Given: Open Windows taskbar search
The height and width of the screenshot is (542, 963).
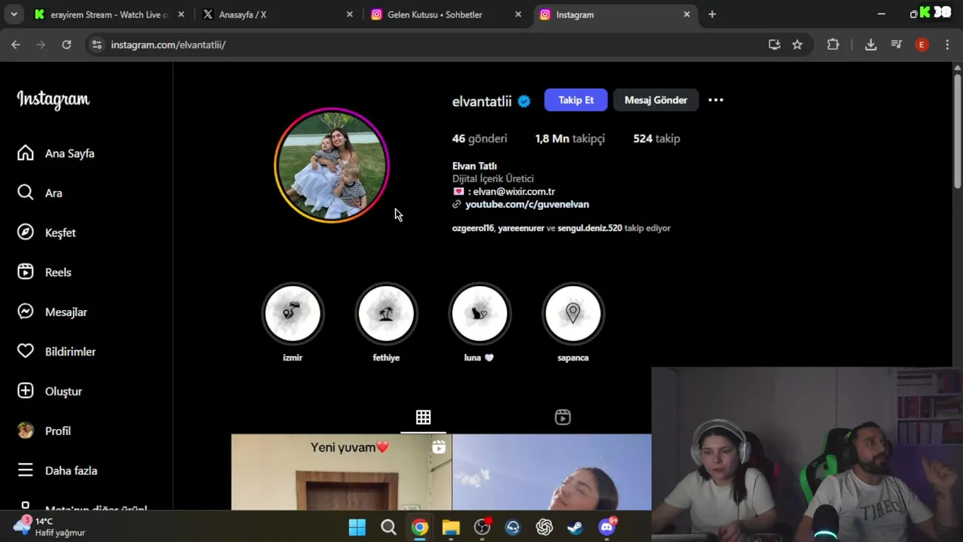Looking at the screenshot, I should pos(388,527).
